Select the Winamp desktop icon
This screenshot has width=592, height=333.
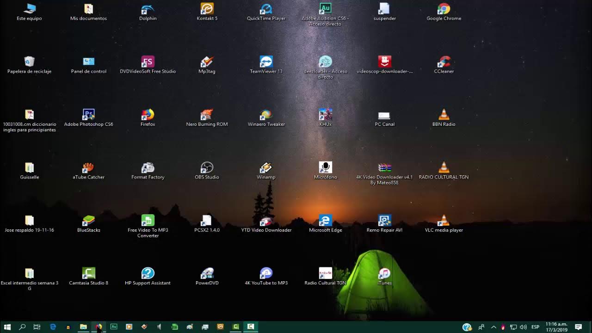(x=266, y=171)
